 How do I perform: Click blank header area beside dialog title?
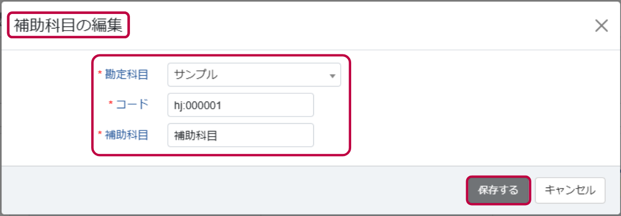pyautogui.click(x=356, y=26)
